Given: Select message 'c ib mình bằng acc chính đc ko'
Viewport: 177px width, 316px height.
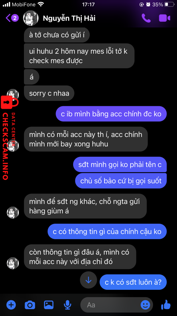Looking at the screenshot, I should (x=111, y=114).
